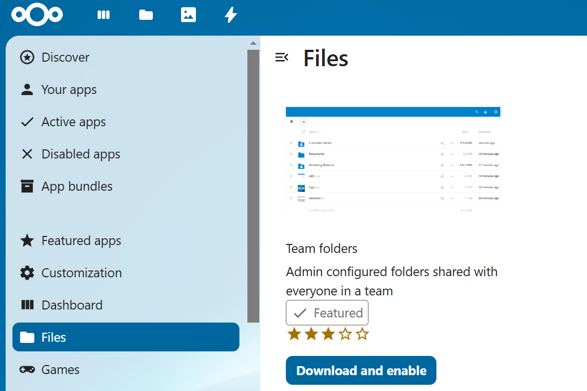Select the Customization category
This screenshot has width=587, height=391.
(82, 273)
